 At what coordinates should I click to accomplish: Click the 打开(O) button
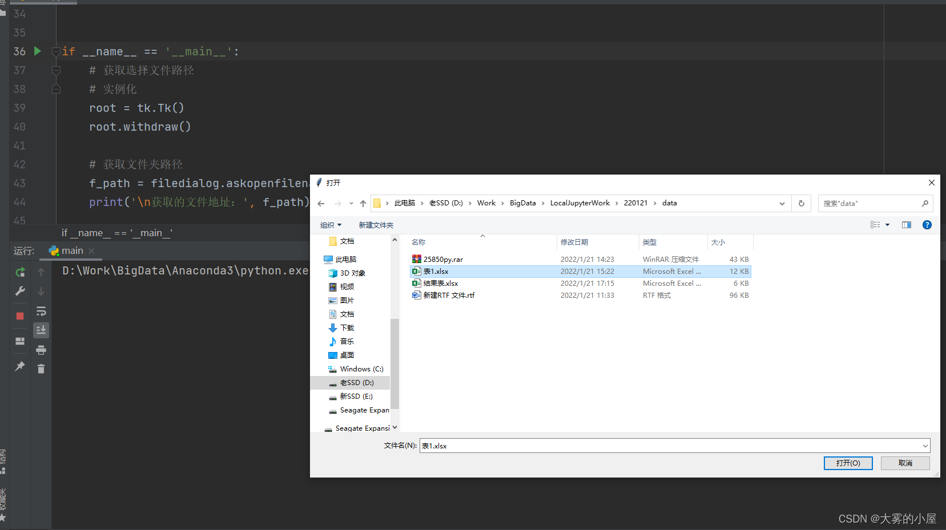[x=848, y=463]
